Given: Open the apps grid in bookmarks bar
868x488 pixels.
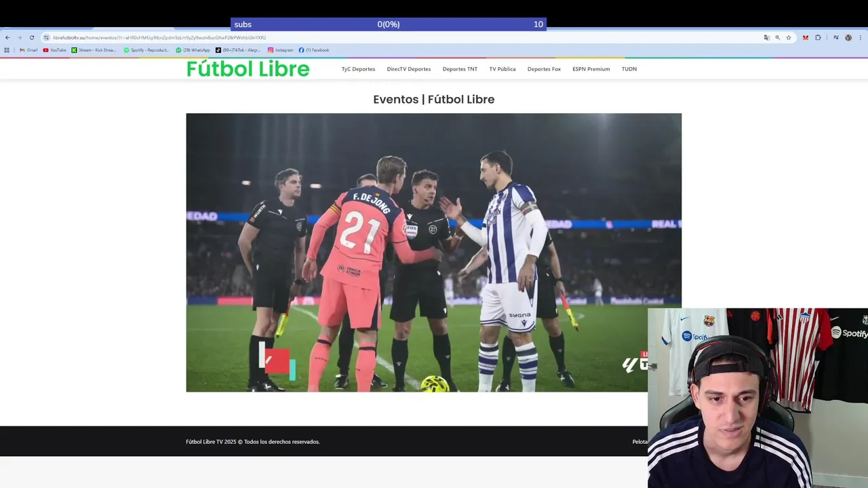Looking at the screenshot, I should (7, 50).
